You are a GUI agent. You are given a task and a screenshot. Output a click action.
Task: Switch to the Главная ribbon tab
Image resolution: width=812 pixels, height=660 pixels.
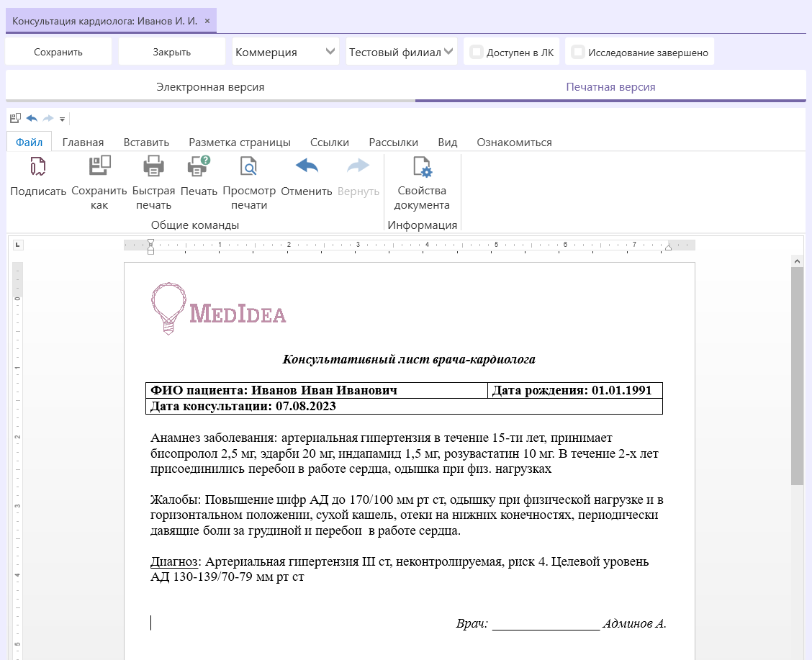click(x=83, y=143)
